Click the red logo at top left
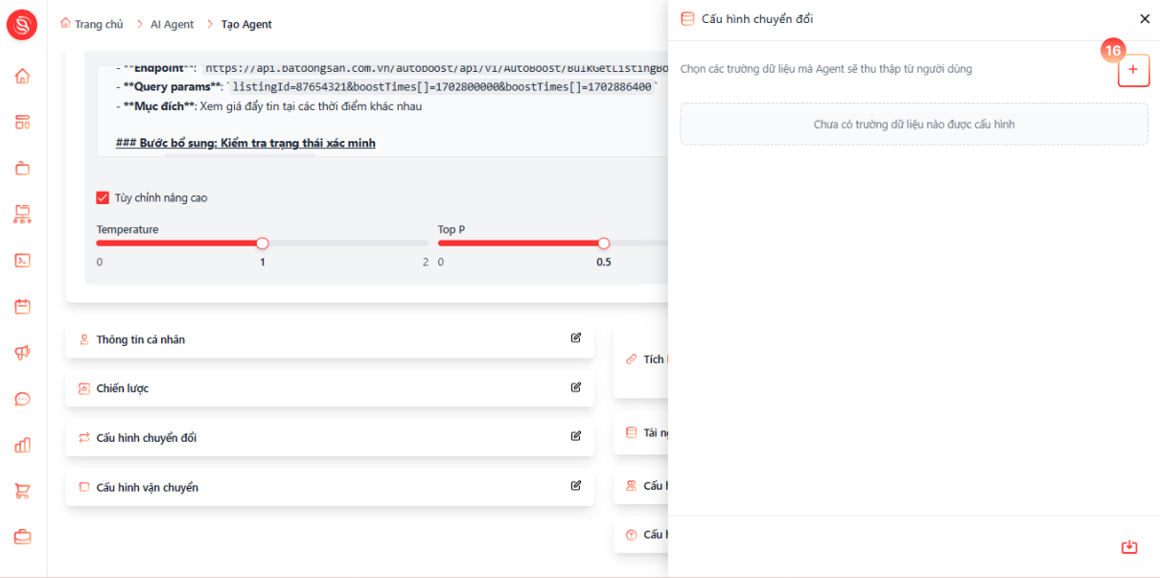1160x578 pixels. pyautogui.click(x=22, y=24)
